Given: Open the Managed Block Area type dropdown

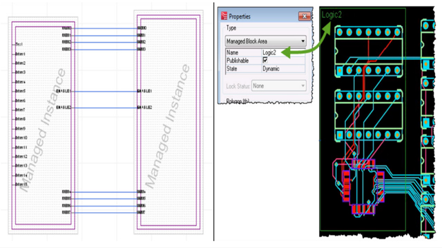Looking at the screenshot, I should coord(265,41).
